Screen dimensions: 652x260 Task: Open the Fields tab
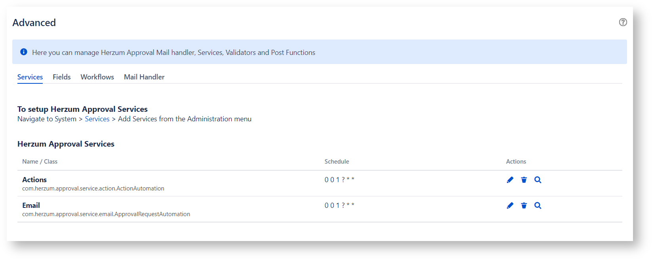[x=62, y=77]
